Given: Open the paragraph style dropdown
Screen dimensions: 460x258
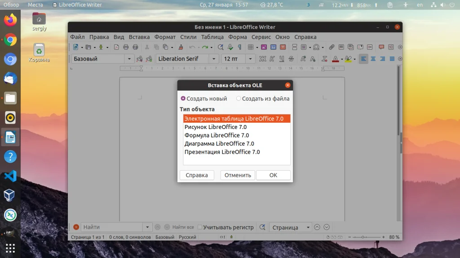Looking at the screenshot, I should pos(130,58).
